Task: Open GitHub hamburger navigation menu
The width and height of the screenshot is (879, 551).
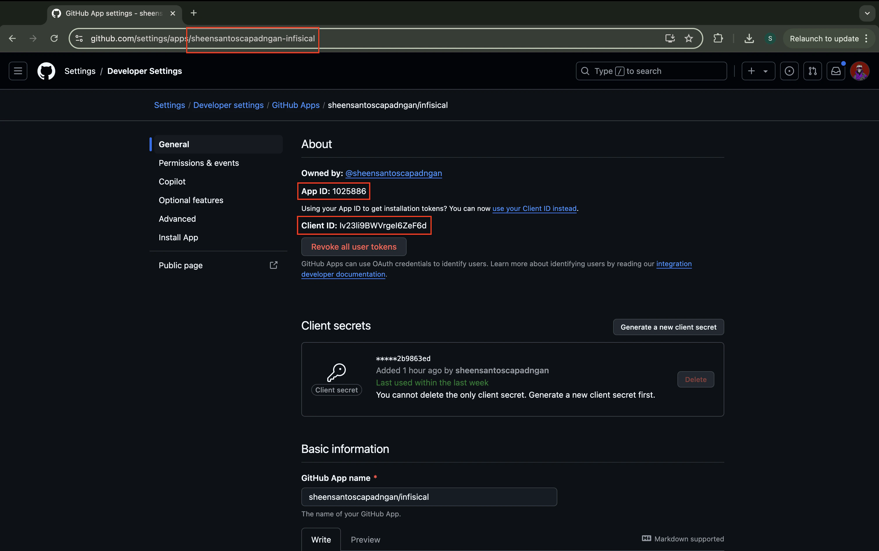Action: pyautogui.click(x=18, y=71)
